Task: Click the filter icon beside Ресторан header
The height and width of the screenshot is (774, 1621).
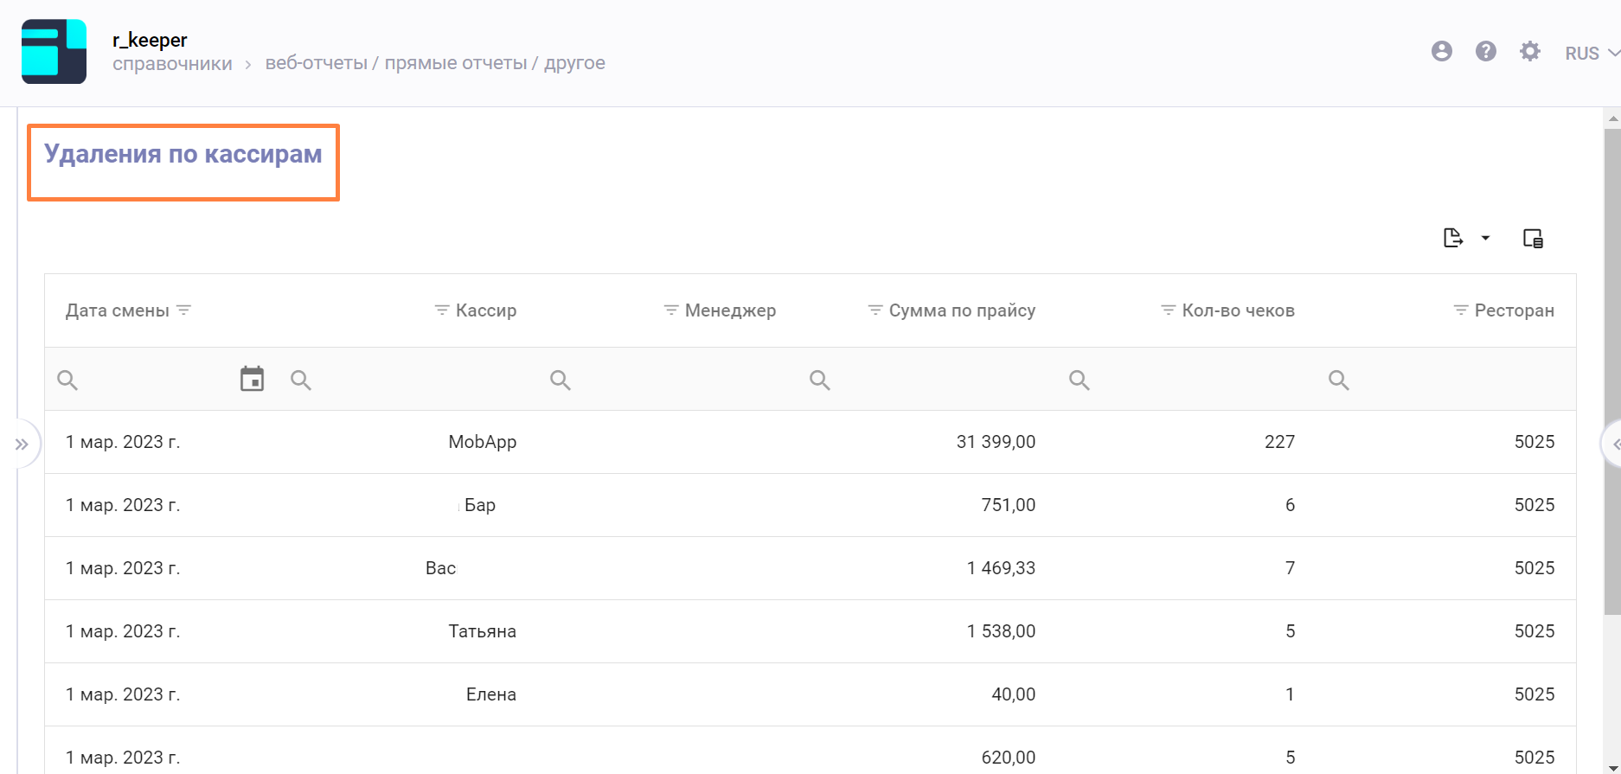Action: pos(1460,310)
